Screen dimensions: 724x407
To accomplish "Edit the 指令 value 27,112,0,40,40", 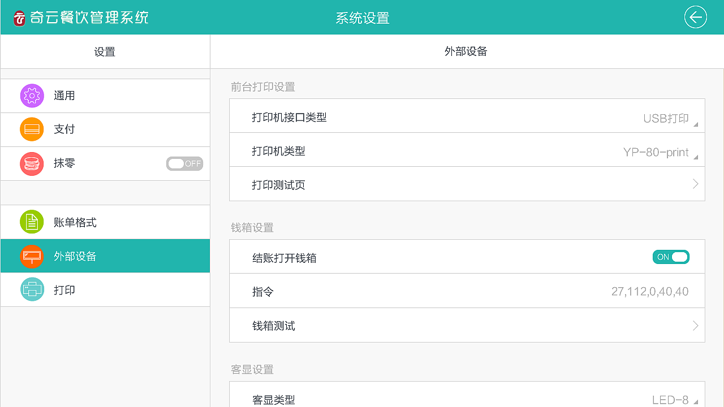I will pyautogui.click(x=649, y=292).
